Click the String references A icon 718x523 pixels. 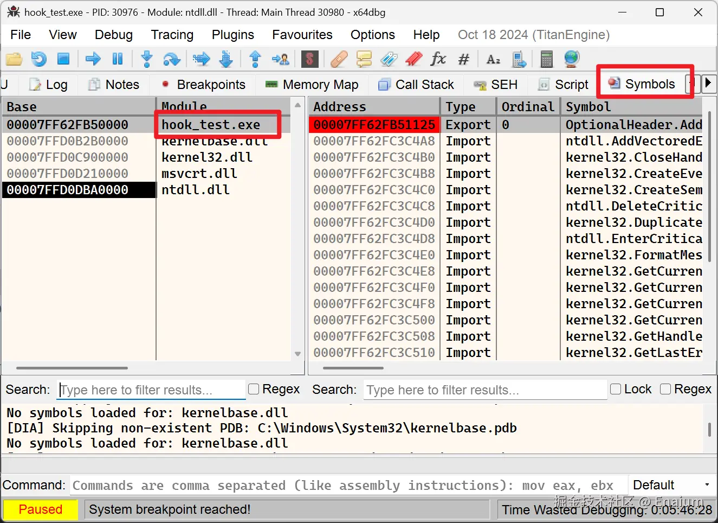(493, 59)
